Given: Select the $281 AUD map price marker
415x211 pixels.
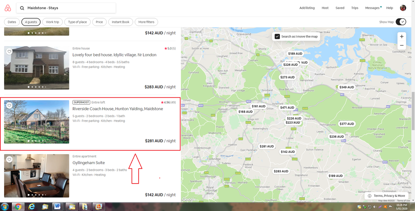Looking at the screenshot, I should coord(267,146).
